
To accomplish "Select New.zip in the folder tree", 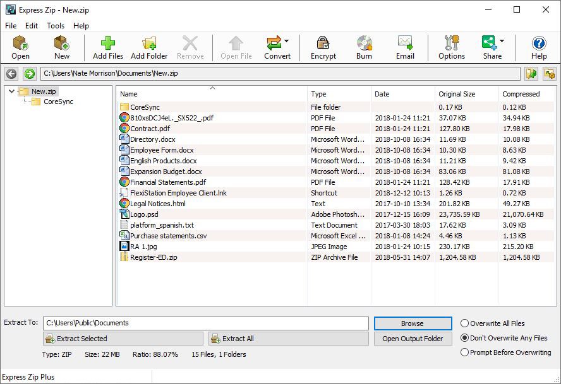I will [44, 91].
